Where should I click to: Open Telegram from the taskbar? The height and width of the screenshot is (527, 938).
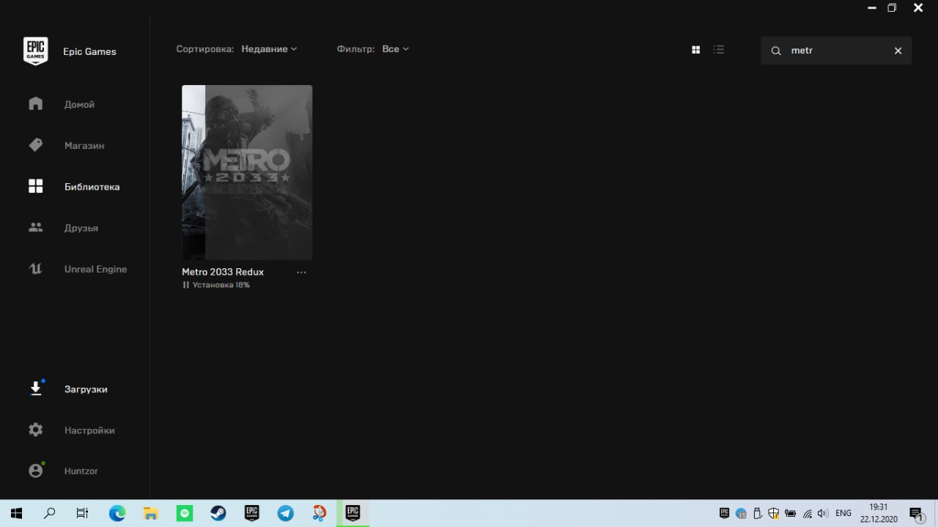pos(286,513)
